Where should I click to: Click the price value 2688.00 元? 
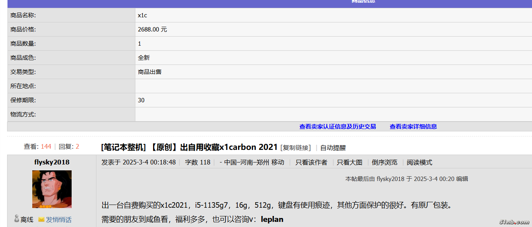(x=152, y=30)
